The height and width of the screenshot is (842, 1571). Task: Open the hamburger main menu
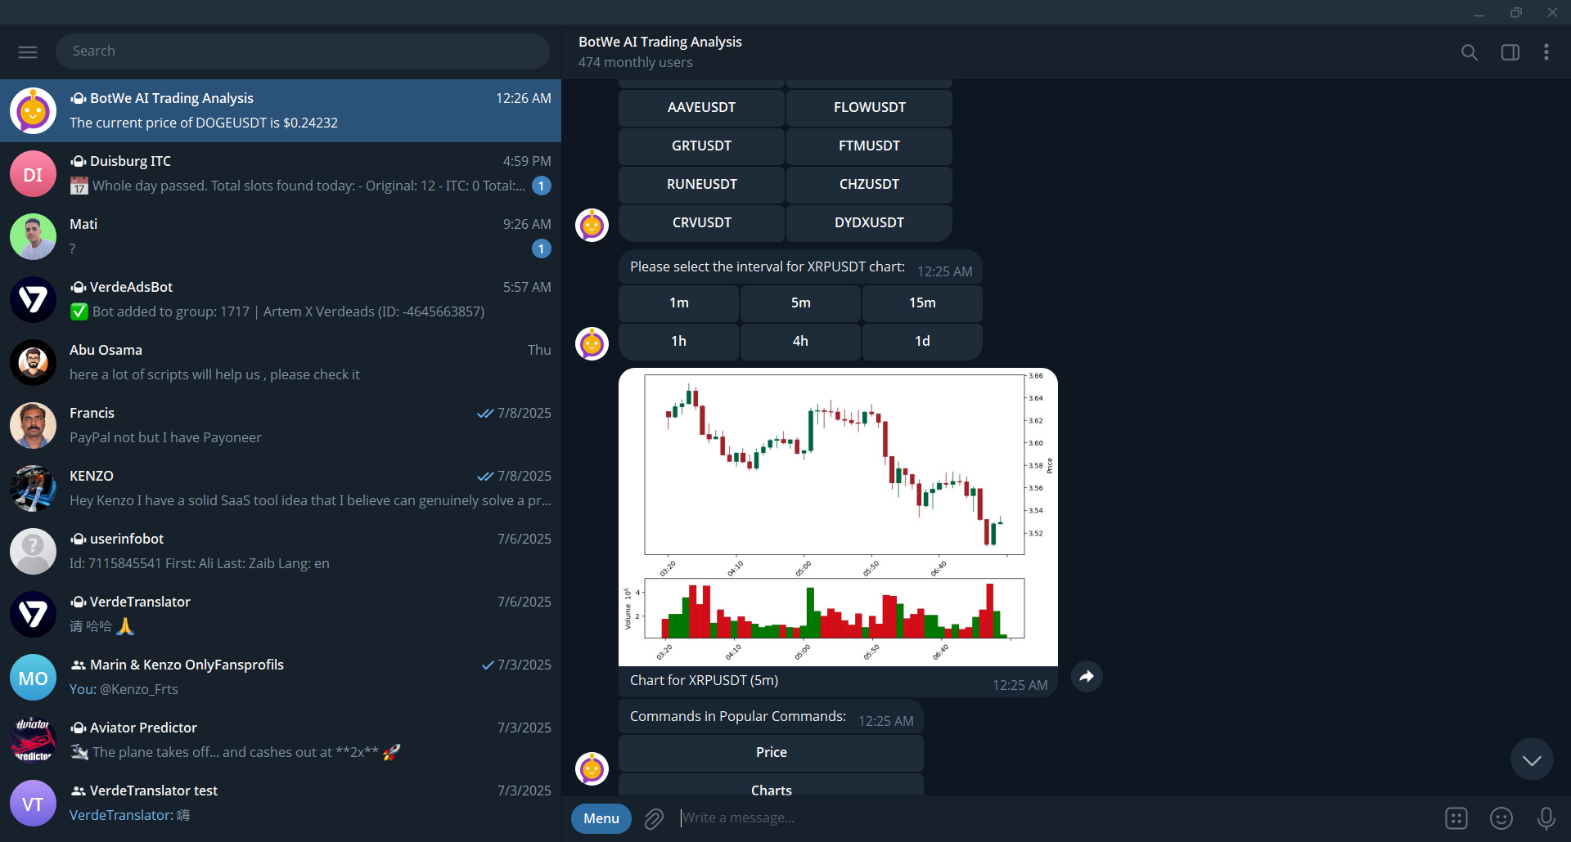(x=28, y=52)
